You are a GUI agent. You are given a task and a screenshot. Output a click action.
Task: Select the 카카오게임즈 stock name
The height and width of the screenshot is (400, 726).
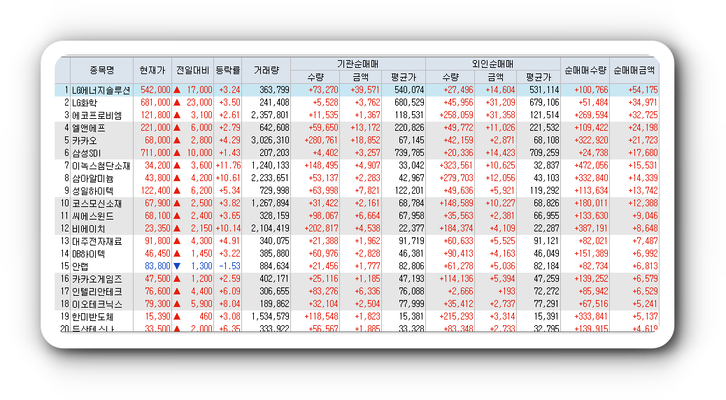97,279
